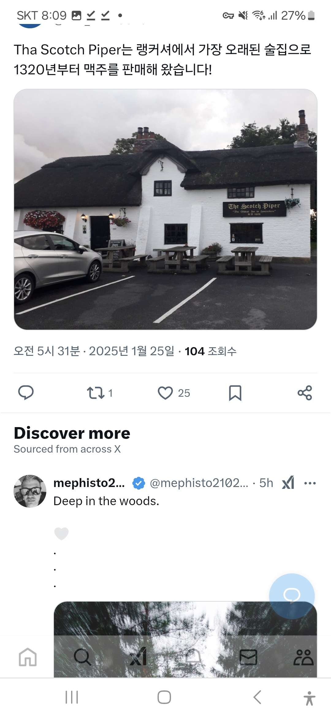Open Messages envelope tab
The height and width of the screenshot is (719, 331).
click(x=248, y=657)
